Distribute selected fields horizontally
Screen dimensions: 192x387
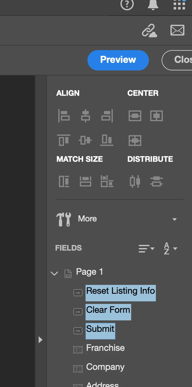coord(135,181)
